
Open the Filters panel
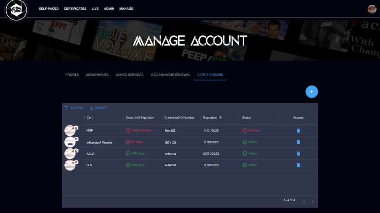coord(73,108)
